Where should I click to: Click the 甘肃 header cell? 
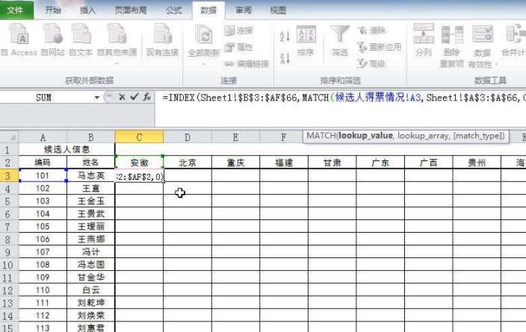click(332, 163)
